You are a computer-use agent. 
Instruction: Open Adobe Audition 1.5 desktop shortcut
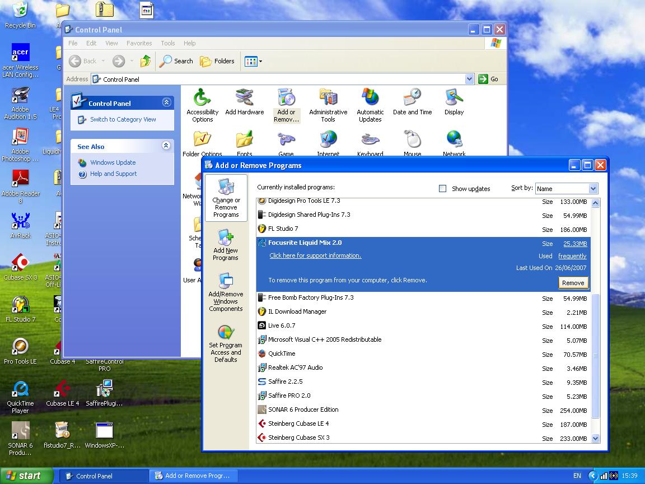click(20, 103)
